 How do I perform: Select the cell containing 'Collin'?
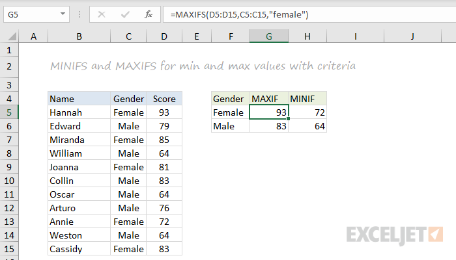(x=79, y=181)
